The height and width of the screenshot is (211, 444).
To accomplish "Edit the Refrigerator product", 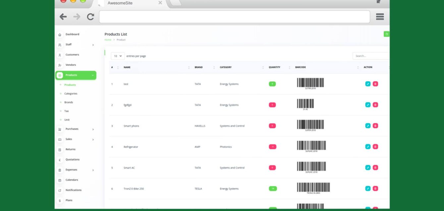I will (x=367, y=147).
